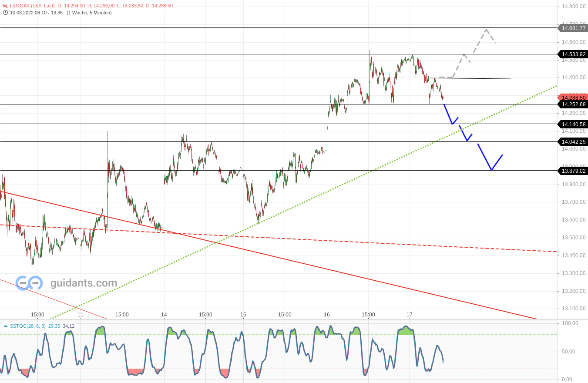
Task: Click the 13.500,00 price axis label
Action: (573, 238)
